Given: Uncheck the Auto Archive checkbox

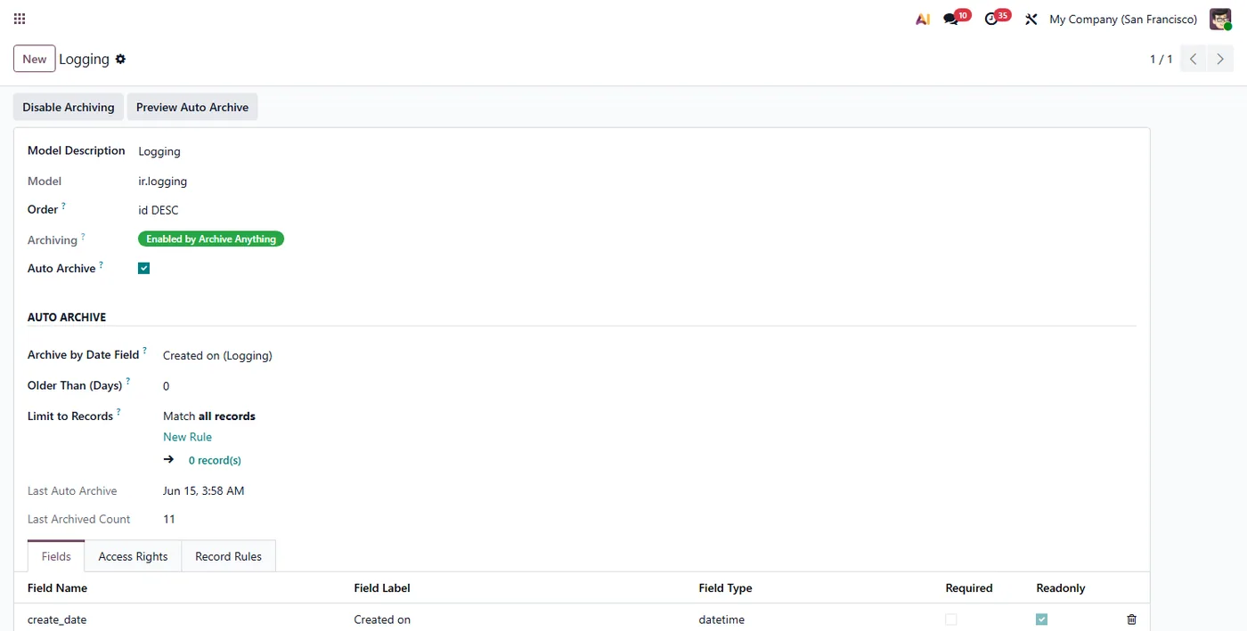Looking at the screenshot, I should pyautogui.click(x=143, y=268).
